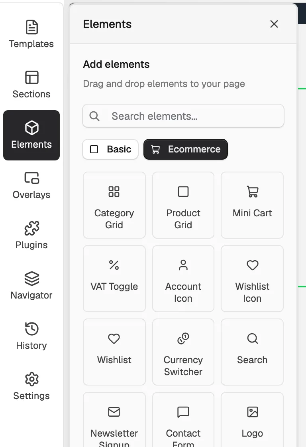This screenshot has width=306, height=447.
Task: Pick the Category Grid element card
Action: tap(114, 205)
